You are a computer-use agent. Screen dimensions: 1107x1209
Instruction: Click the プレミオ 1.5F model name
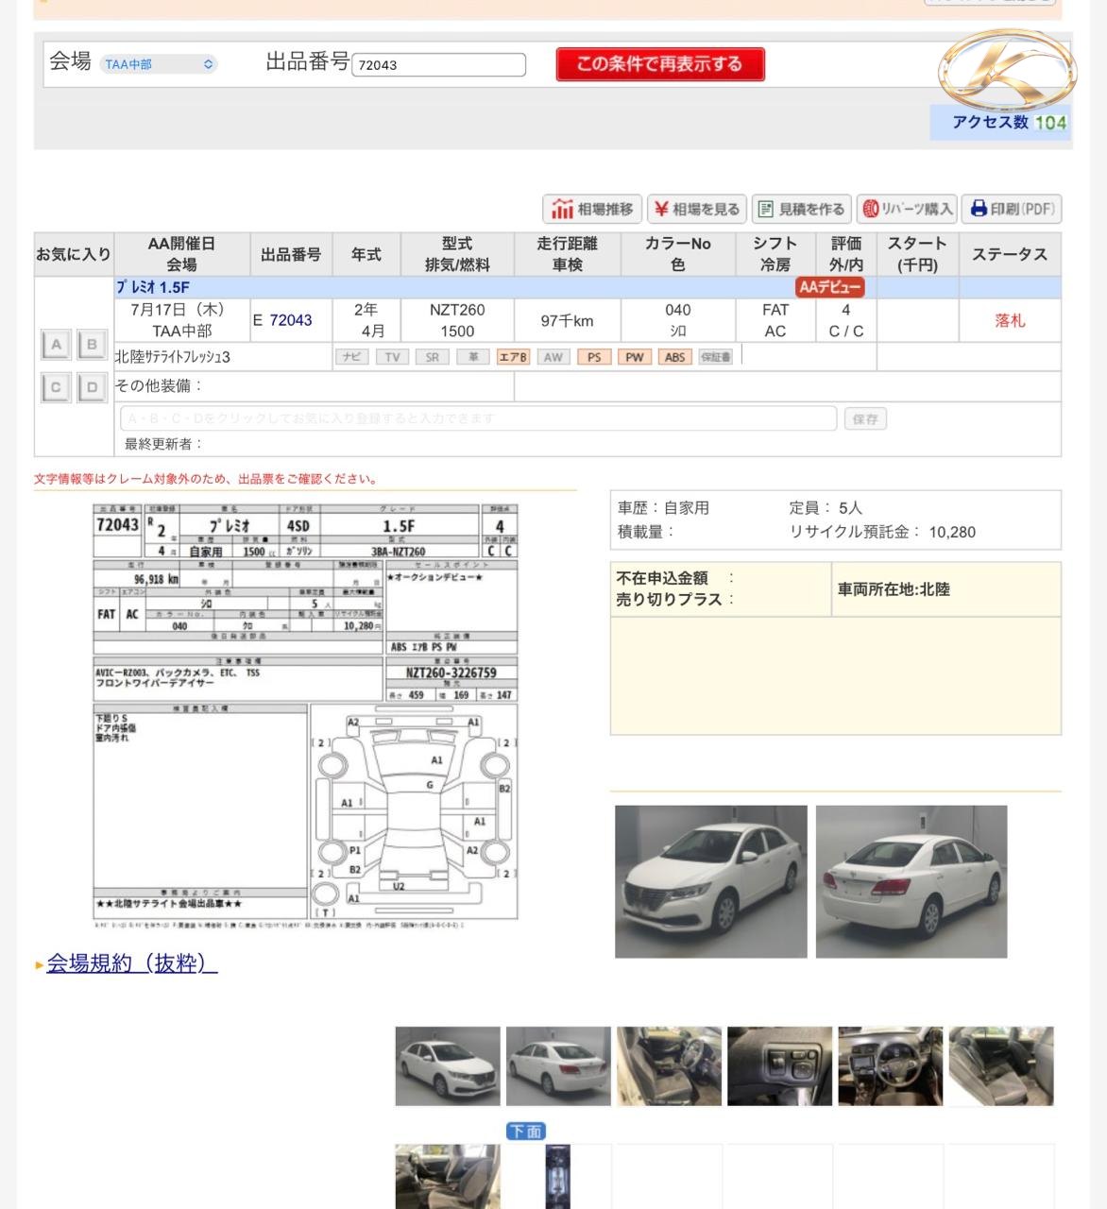coord(153,287)
